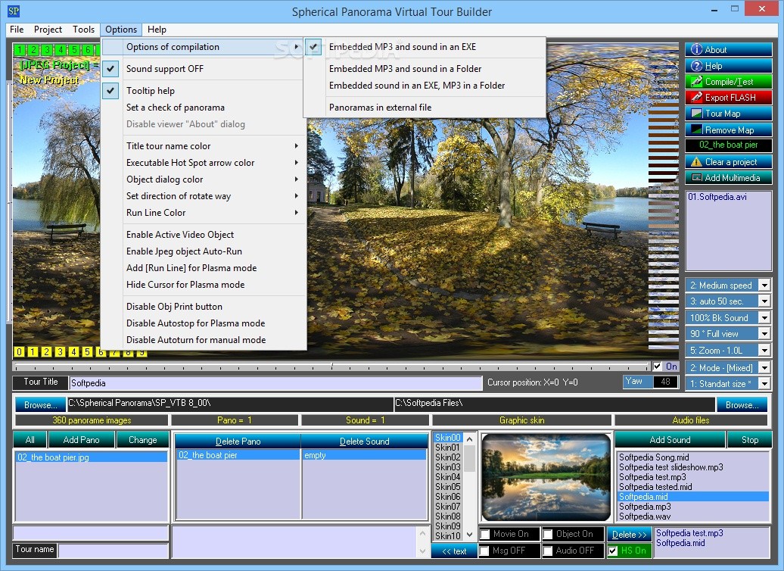Click the Delete >> button
The height and width of the screenshot is (571, 784).
pyautogui.click(x=629, y=535)
